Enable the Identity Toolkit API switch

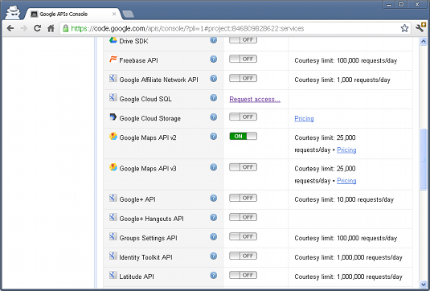tap(243, 256)
